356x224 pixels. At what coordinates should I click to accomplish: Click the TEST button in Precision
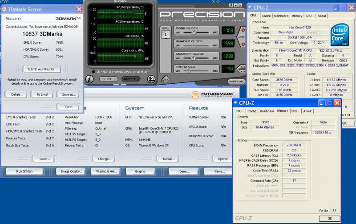point(108,79)
